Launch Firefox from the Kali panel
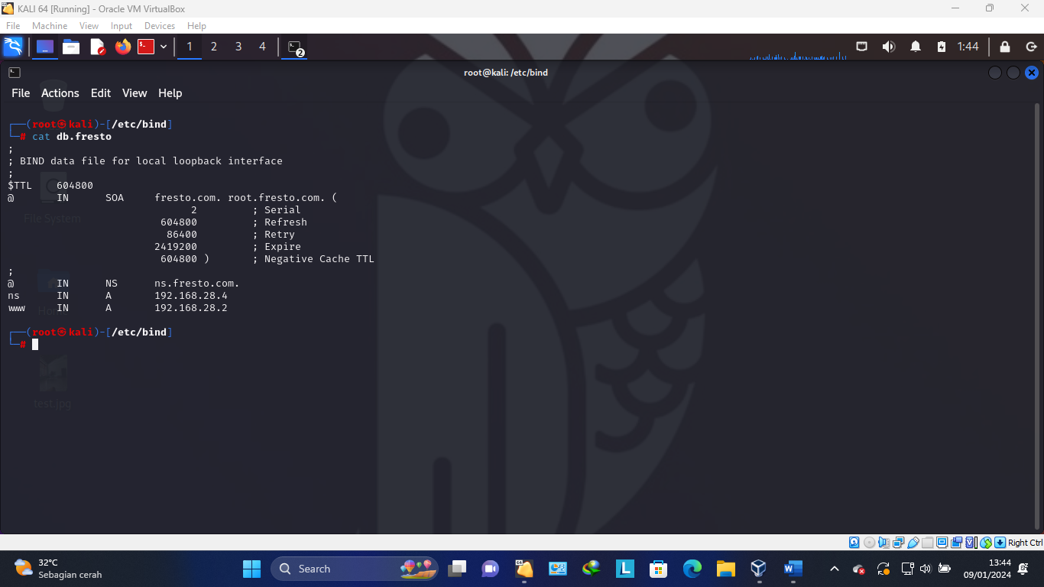This screenshot has height=587, width=1044. click(x=123, y=47)
